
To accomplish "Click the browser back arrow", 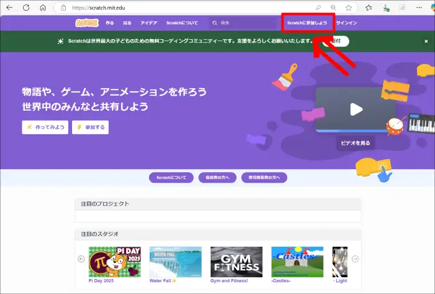I will [x=9, y=7].
